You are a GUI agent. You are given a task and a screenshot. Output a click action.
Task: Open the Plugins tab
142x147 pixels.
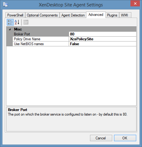(112, 15)
